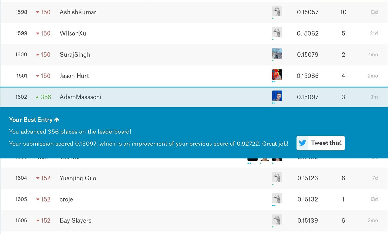The image size is (388, 234).
Task: Click AshishKumar's goose avatar icon
Action: tap(277, 11)
